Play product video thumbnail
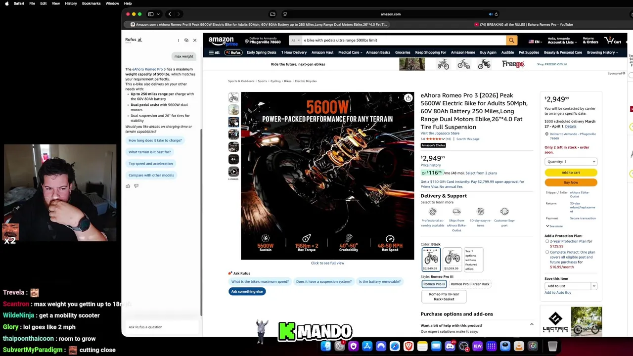This screenshot has width=633, height=356. tap(233, 172)
